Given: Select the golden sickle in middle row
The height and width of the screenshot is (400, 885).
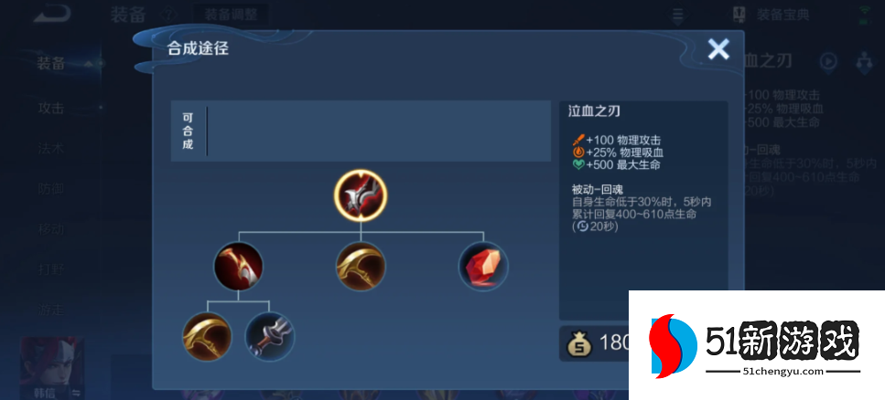Looking at the screenshot, I should (361, 266).
